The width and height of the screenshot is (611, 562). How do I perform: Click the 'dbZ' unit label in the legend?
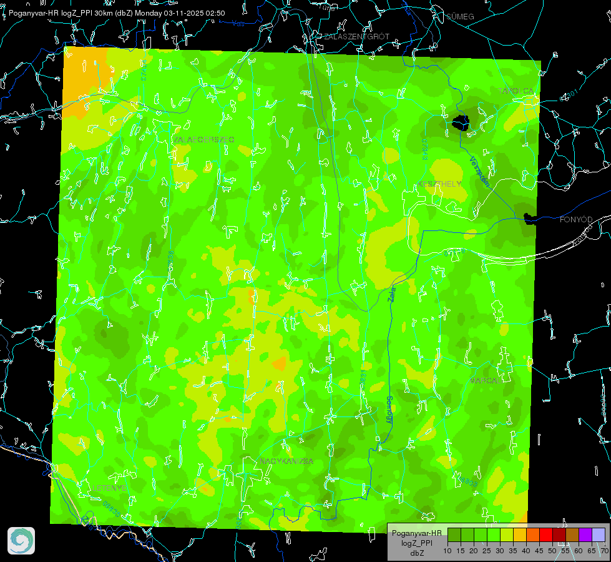tap(416, 553)
